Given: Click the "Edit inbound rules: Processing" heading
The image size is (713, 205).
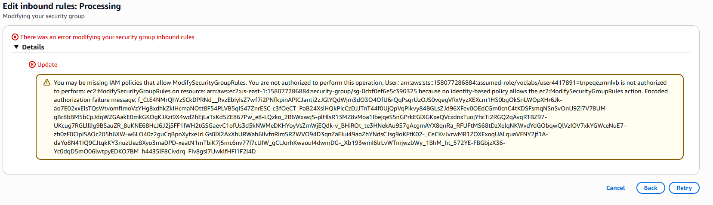Looking at the screenshot, I should pos(62,6).
